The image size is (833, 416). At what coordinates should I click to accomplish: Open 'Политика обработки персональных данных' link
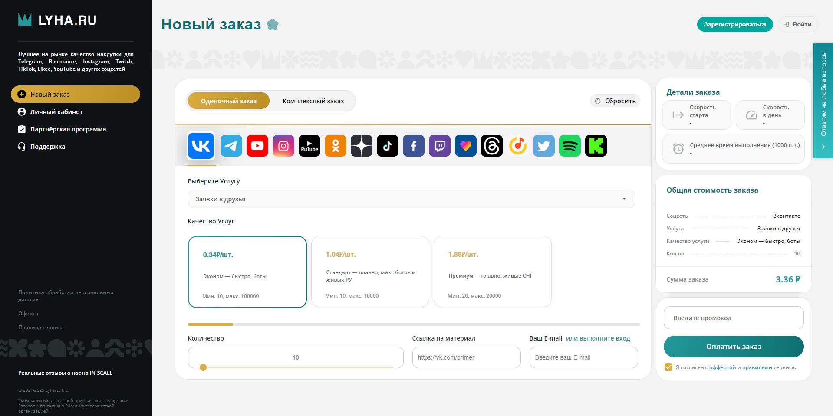[x=66, y=296]
